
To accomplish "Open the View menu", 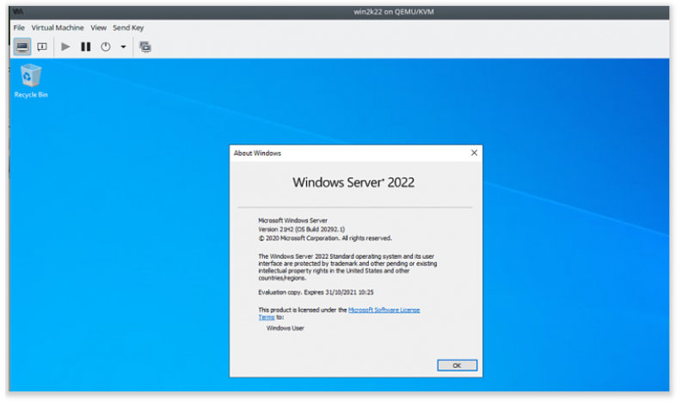I will (99, 28).
